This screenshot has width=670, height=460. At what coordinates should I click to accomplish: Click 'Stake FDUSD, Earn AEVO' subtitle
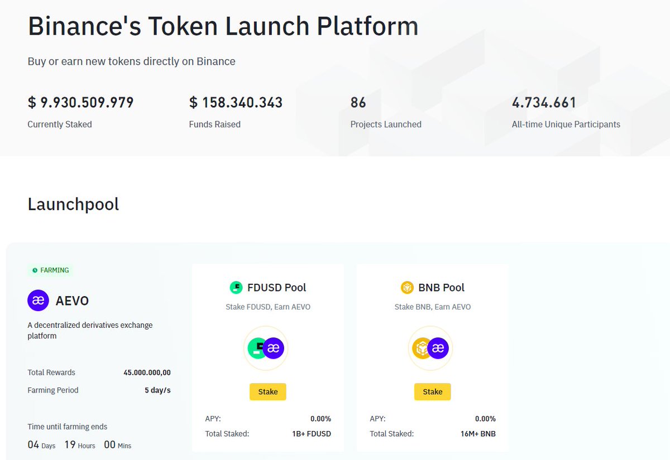click(268, 307)
